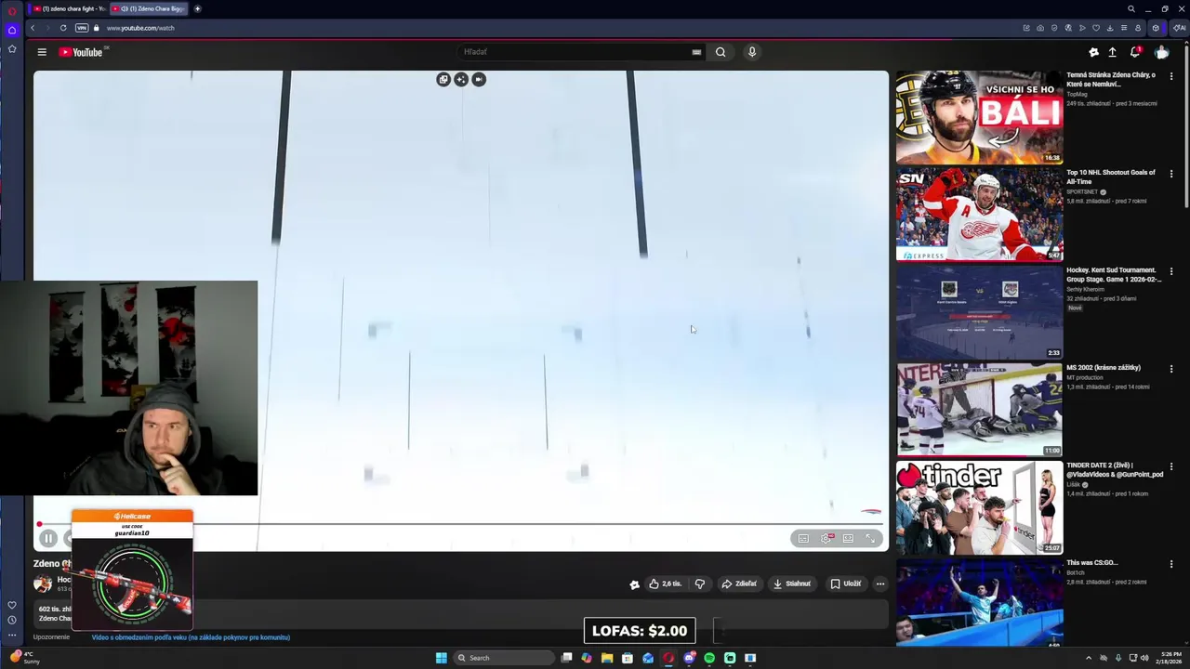Open the Opera menu logo
This screenshot has width=1190, height=669.
[11, 10]
